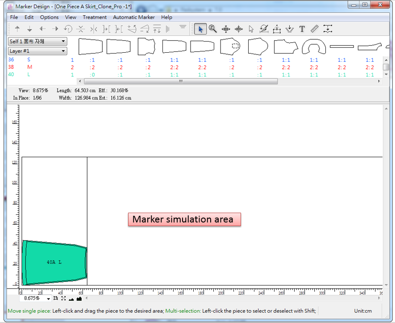
Task: Pick the ruler measure tool
Action: click(315, 29)
